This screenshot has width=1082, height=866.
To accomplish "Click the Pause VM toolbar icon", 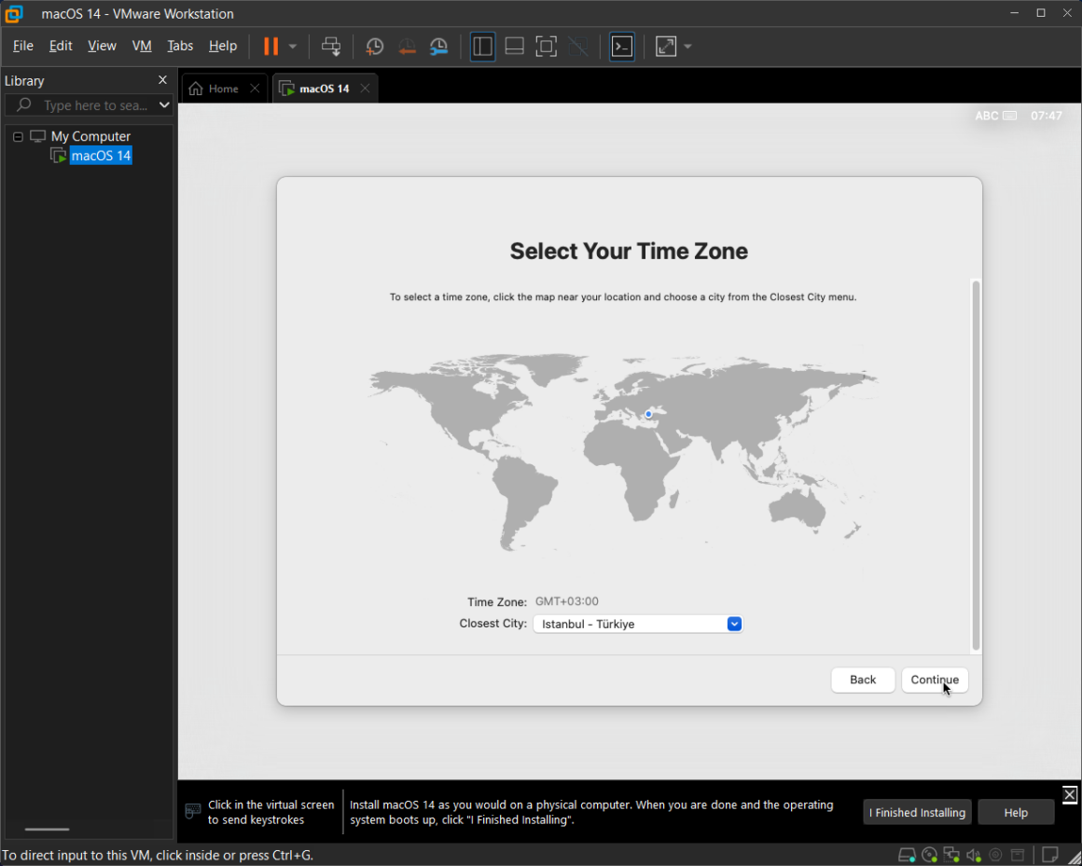I will [x=271, y=47].
